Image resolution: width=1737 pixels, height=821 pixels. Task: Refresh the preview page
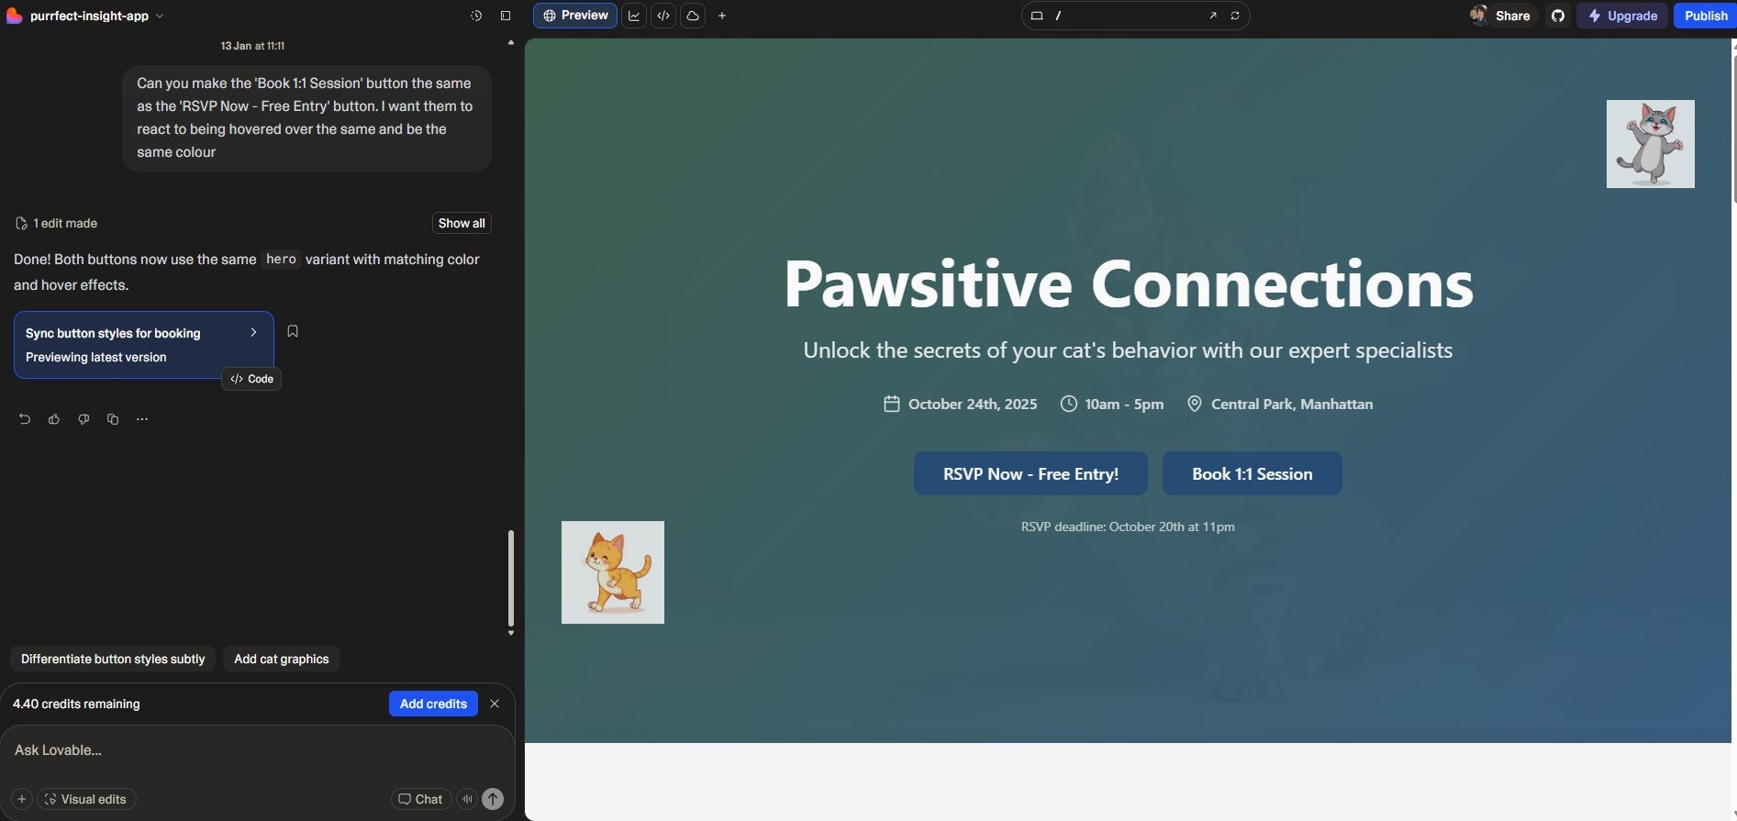tap(1235, 16)
